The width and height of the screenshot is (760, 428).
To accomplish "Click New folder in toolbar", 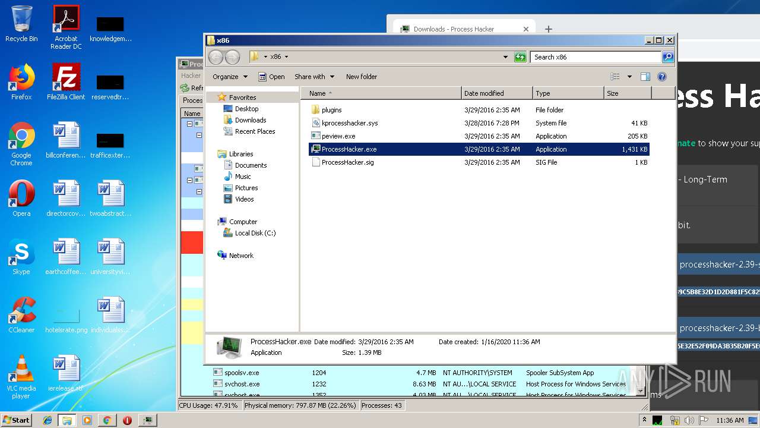I will pyautogui.click(x=362, y=77).
